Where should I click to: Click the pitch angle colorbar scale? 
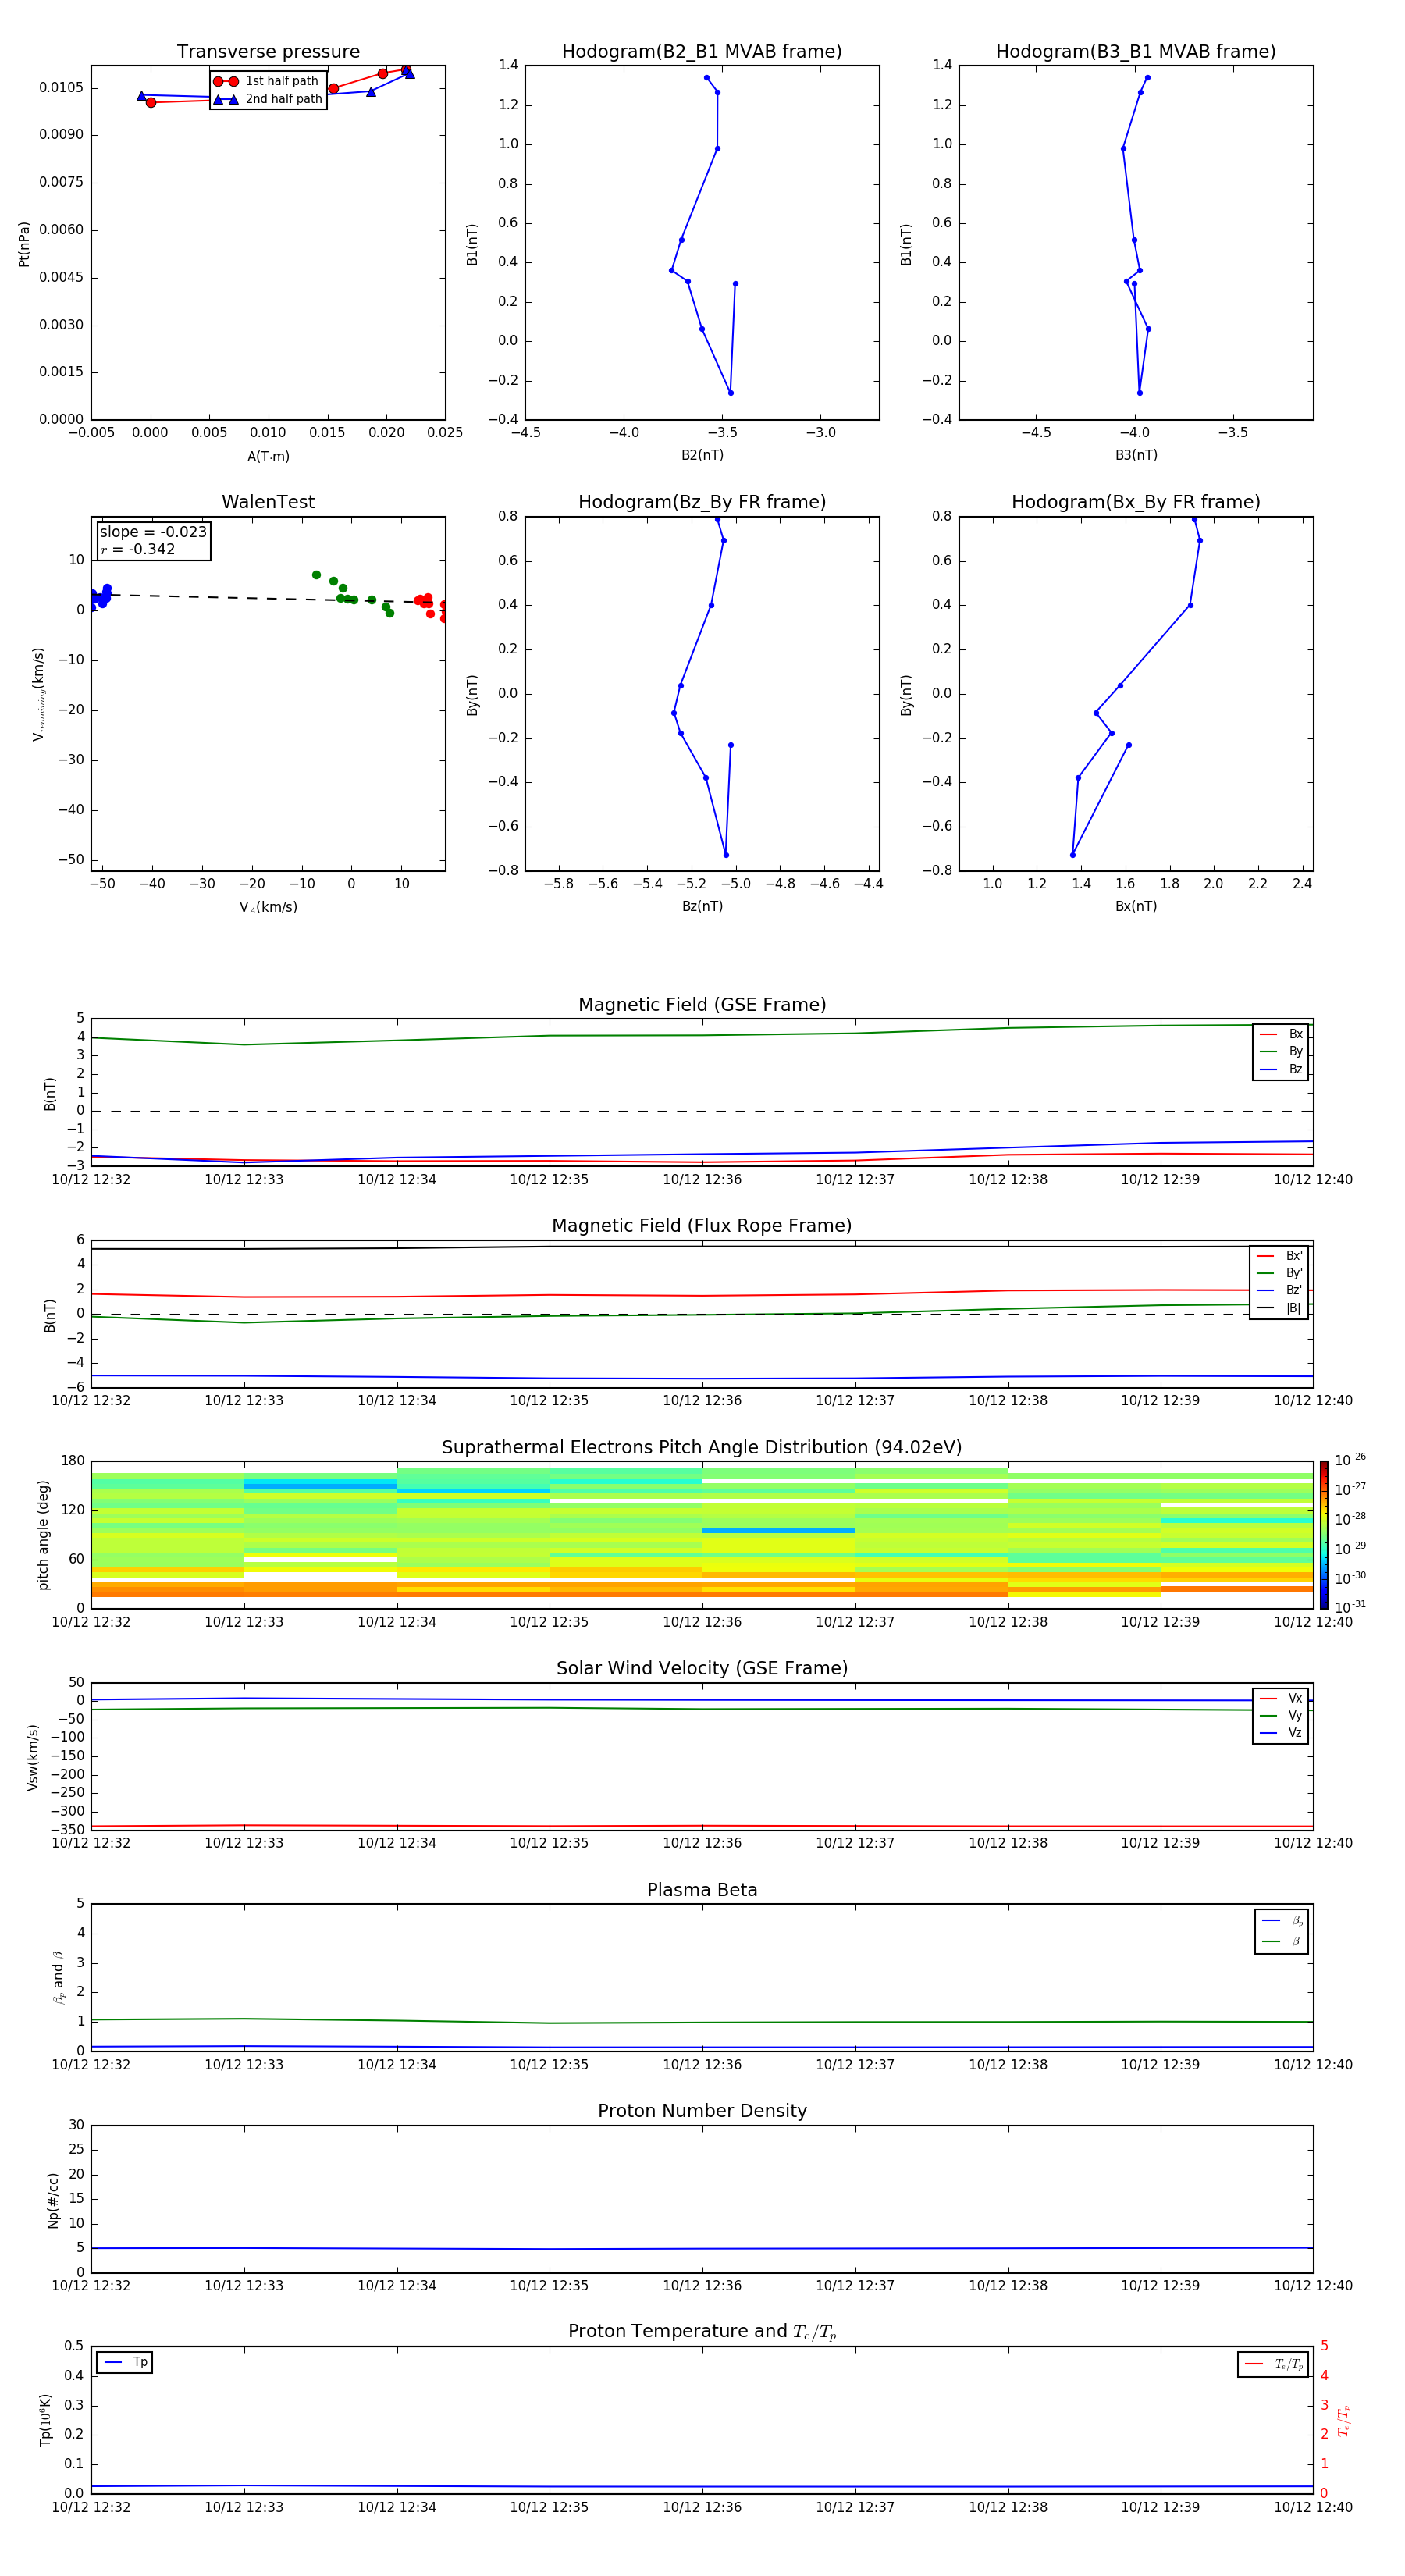coord(1324,1535)
